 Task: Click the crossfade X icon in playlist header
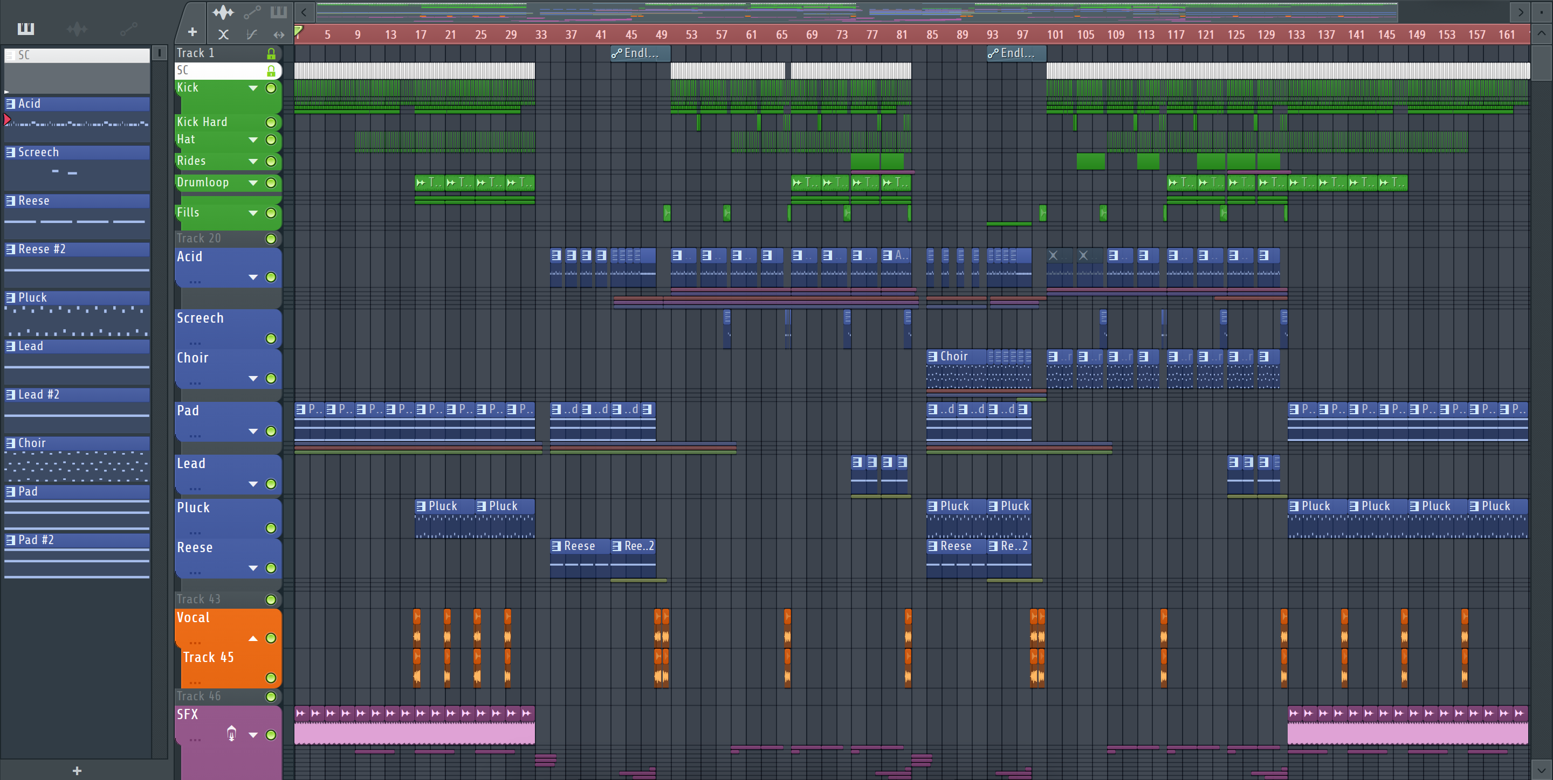(223, 35)
